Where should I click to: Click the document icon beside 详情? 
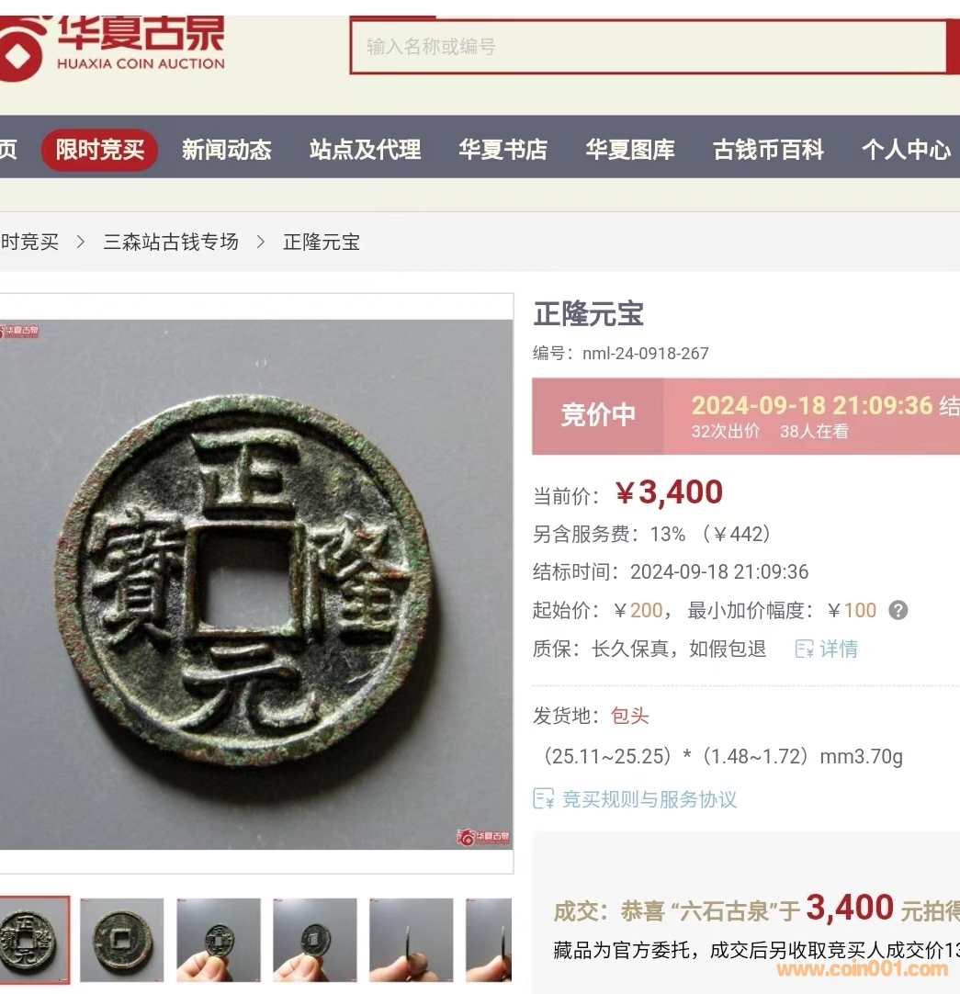point(804,649)
